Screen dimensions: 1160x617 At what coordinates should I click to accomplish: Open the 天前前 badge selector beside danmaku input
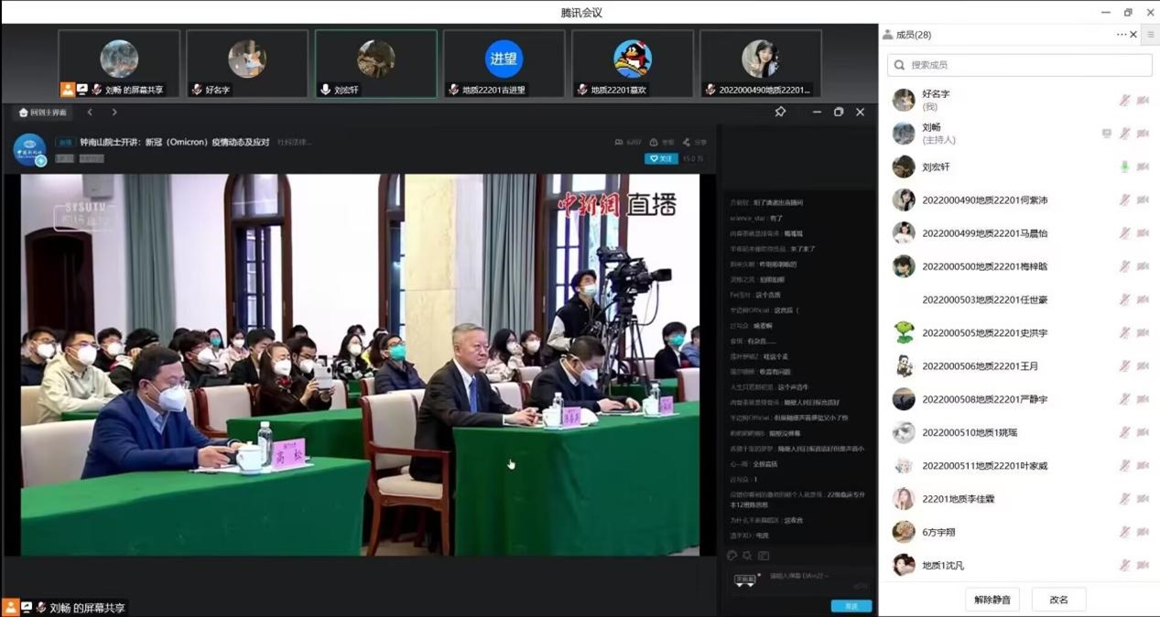click(x=745, y=579)
